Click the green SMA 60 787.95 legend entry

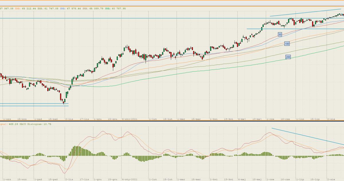tap(115, 9)
